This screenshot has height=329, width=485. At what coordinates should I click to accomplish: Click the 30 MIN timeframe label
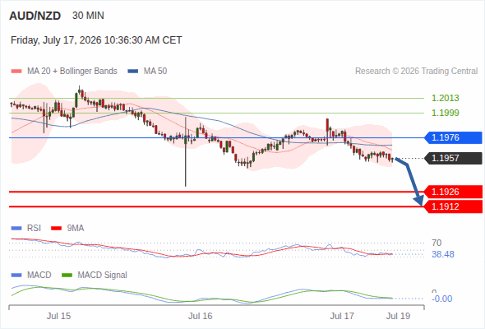tap(88, 16)
